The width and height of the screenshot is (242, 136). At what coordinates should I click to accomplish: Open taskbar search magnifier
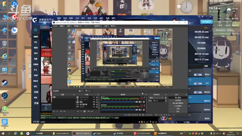click(x=9, y=133)
